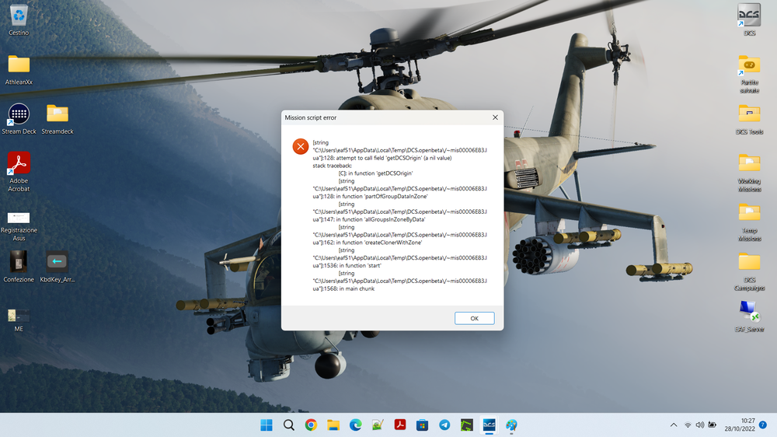This screenshot has width=777, height=437.
Task: Open taskbar Search
Action: [x=289, y=425]
